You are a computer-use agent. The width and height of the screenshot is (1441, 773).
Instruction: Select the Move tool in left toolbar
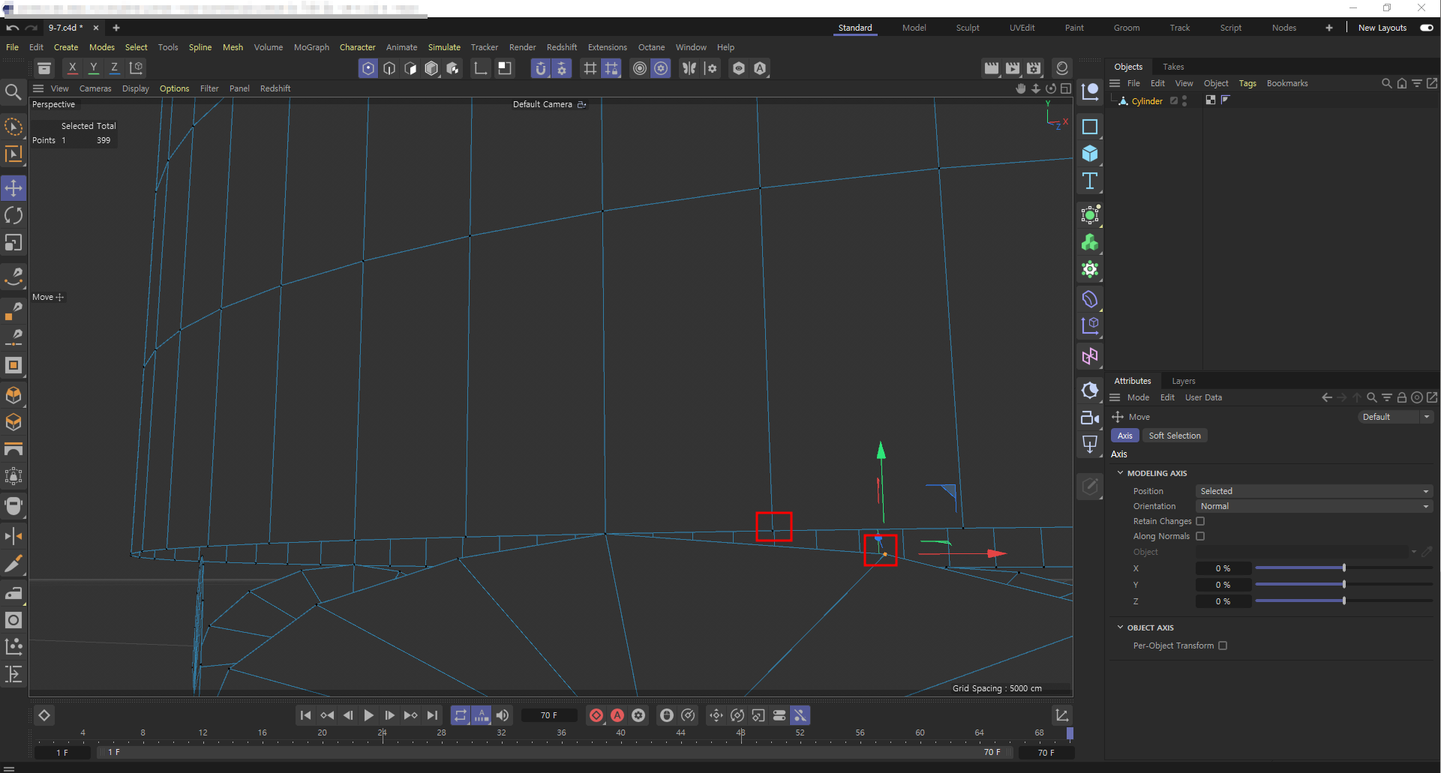(x=14, y=188)
